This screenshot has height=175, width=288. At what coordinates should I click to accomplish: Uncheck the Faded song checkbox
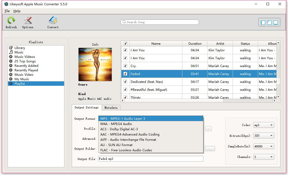click(x=125, y=74)
